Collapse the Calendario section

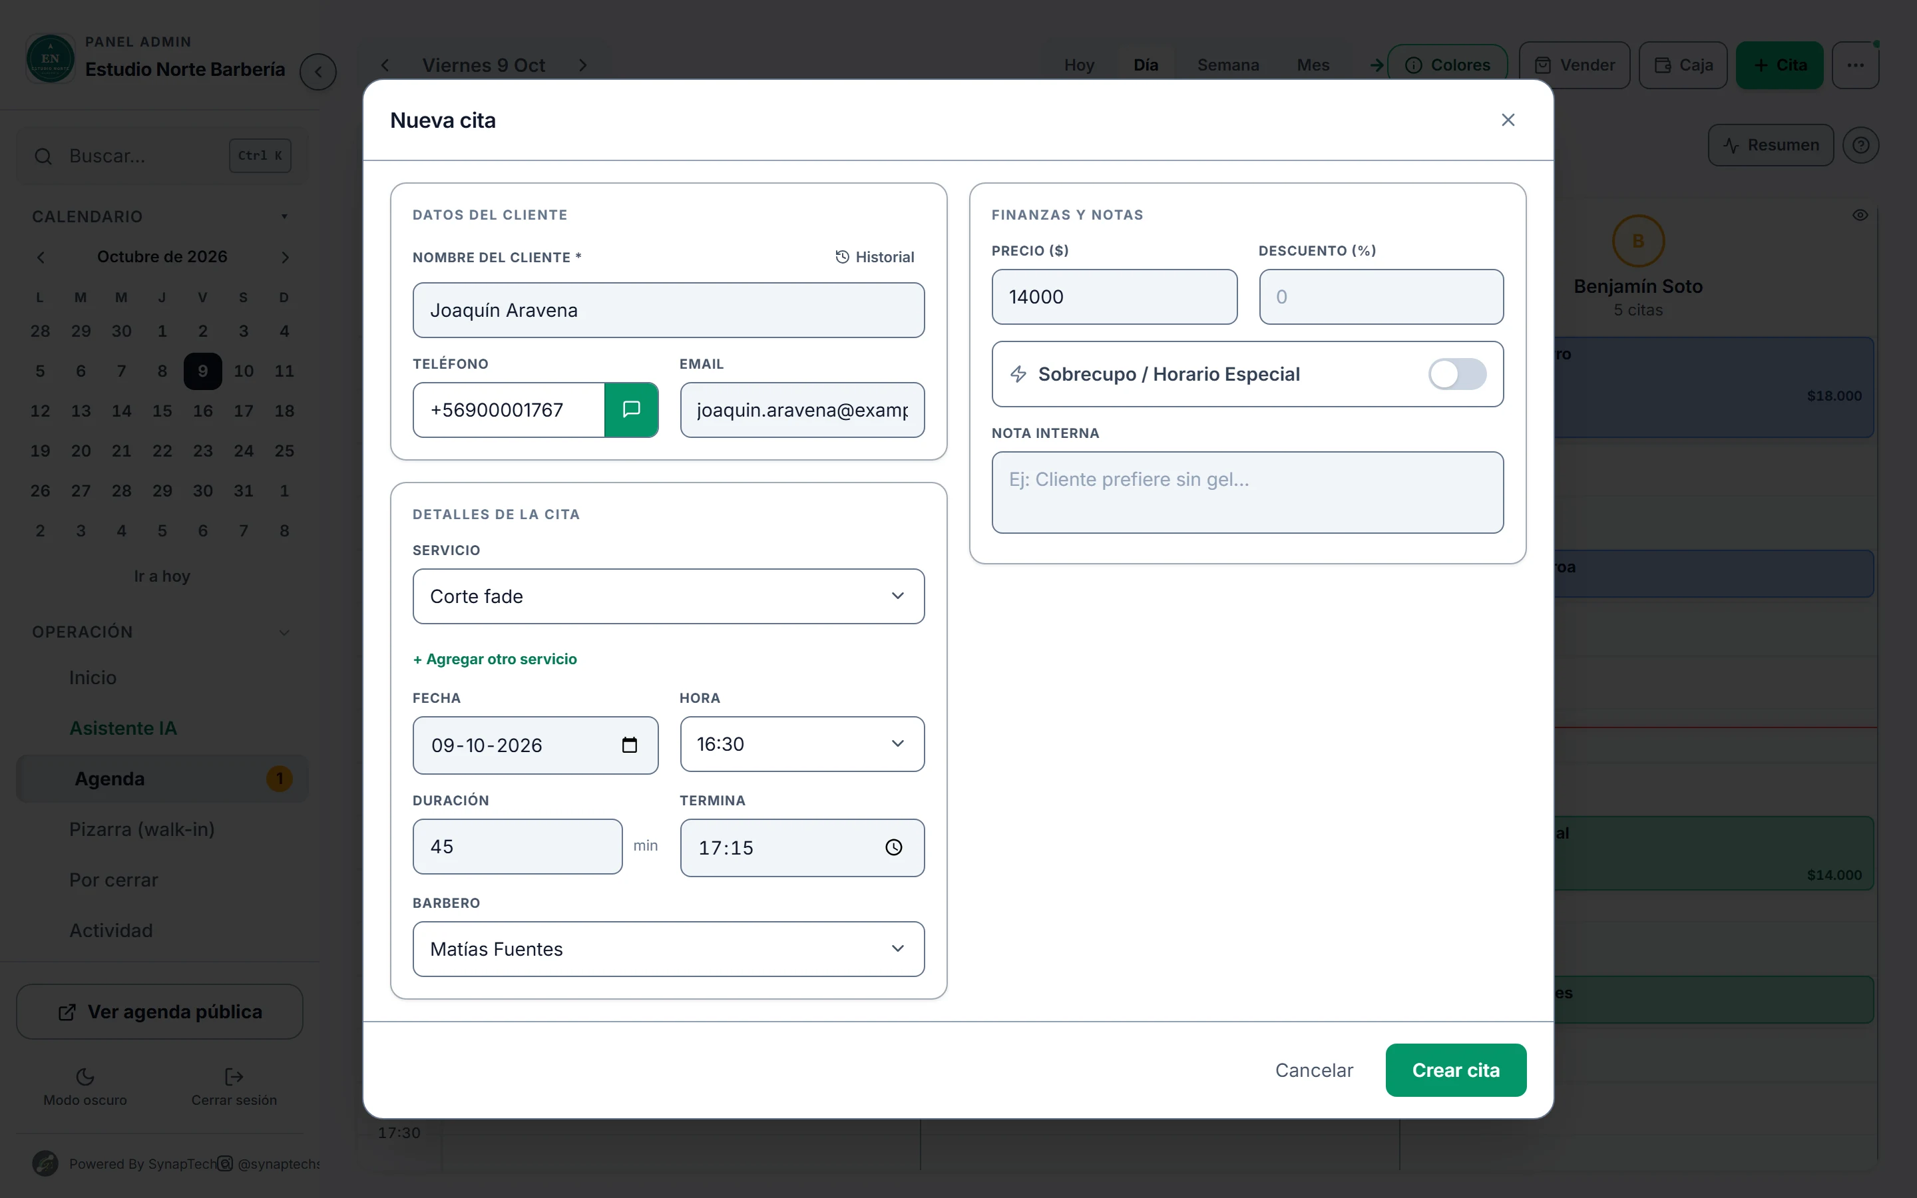[284, 216]
